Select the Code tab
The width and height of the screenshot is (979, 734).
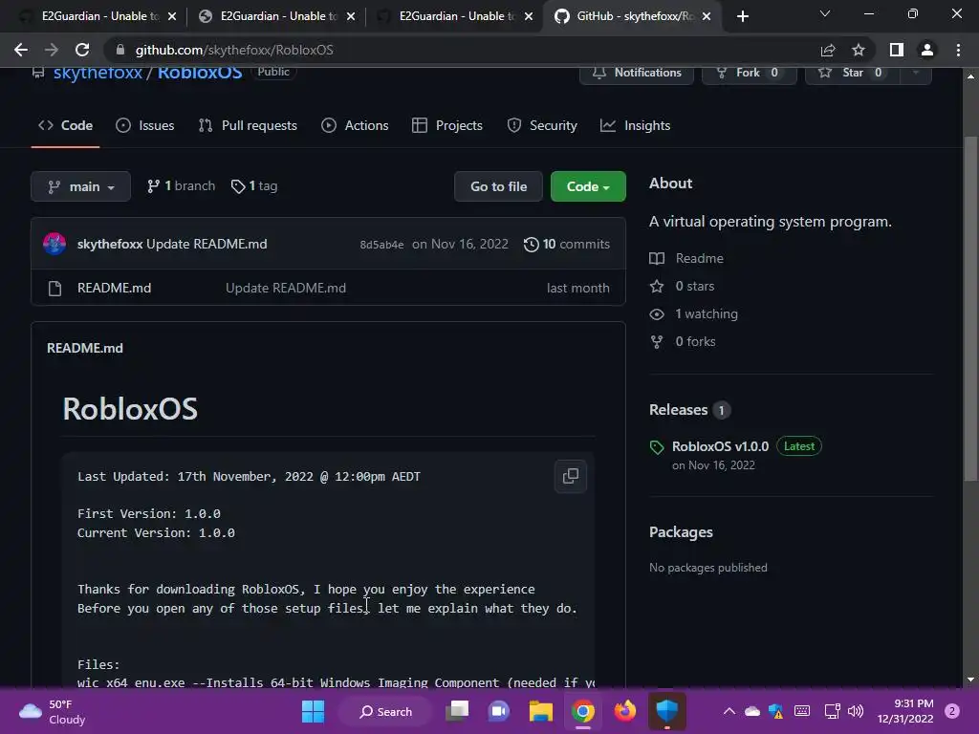pos(66,125)
